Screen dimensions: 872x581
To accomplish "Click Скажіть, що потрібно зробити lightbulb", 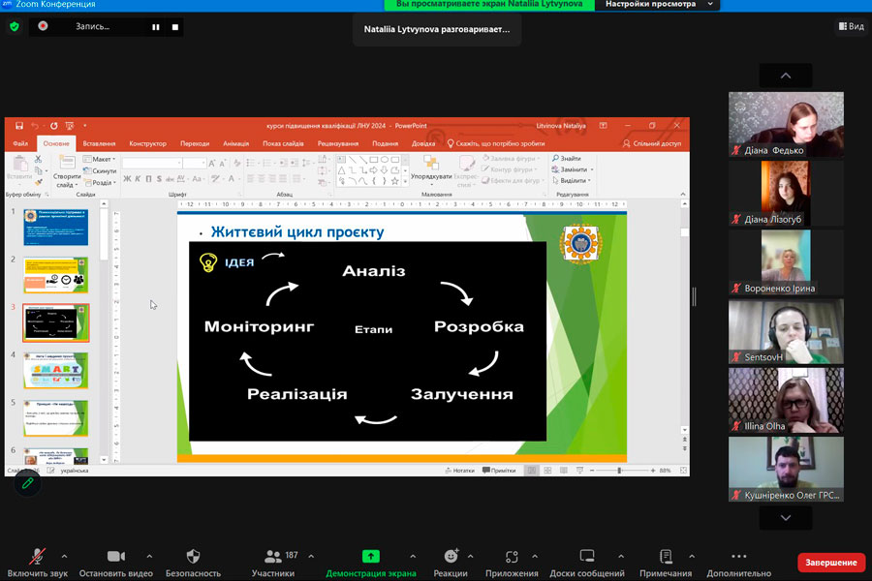I will (x=451, y=143).
